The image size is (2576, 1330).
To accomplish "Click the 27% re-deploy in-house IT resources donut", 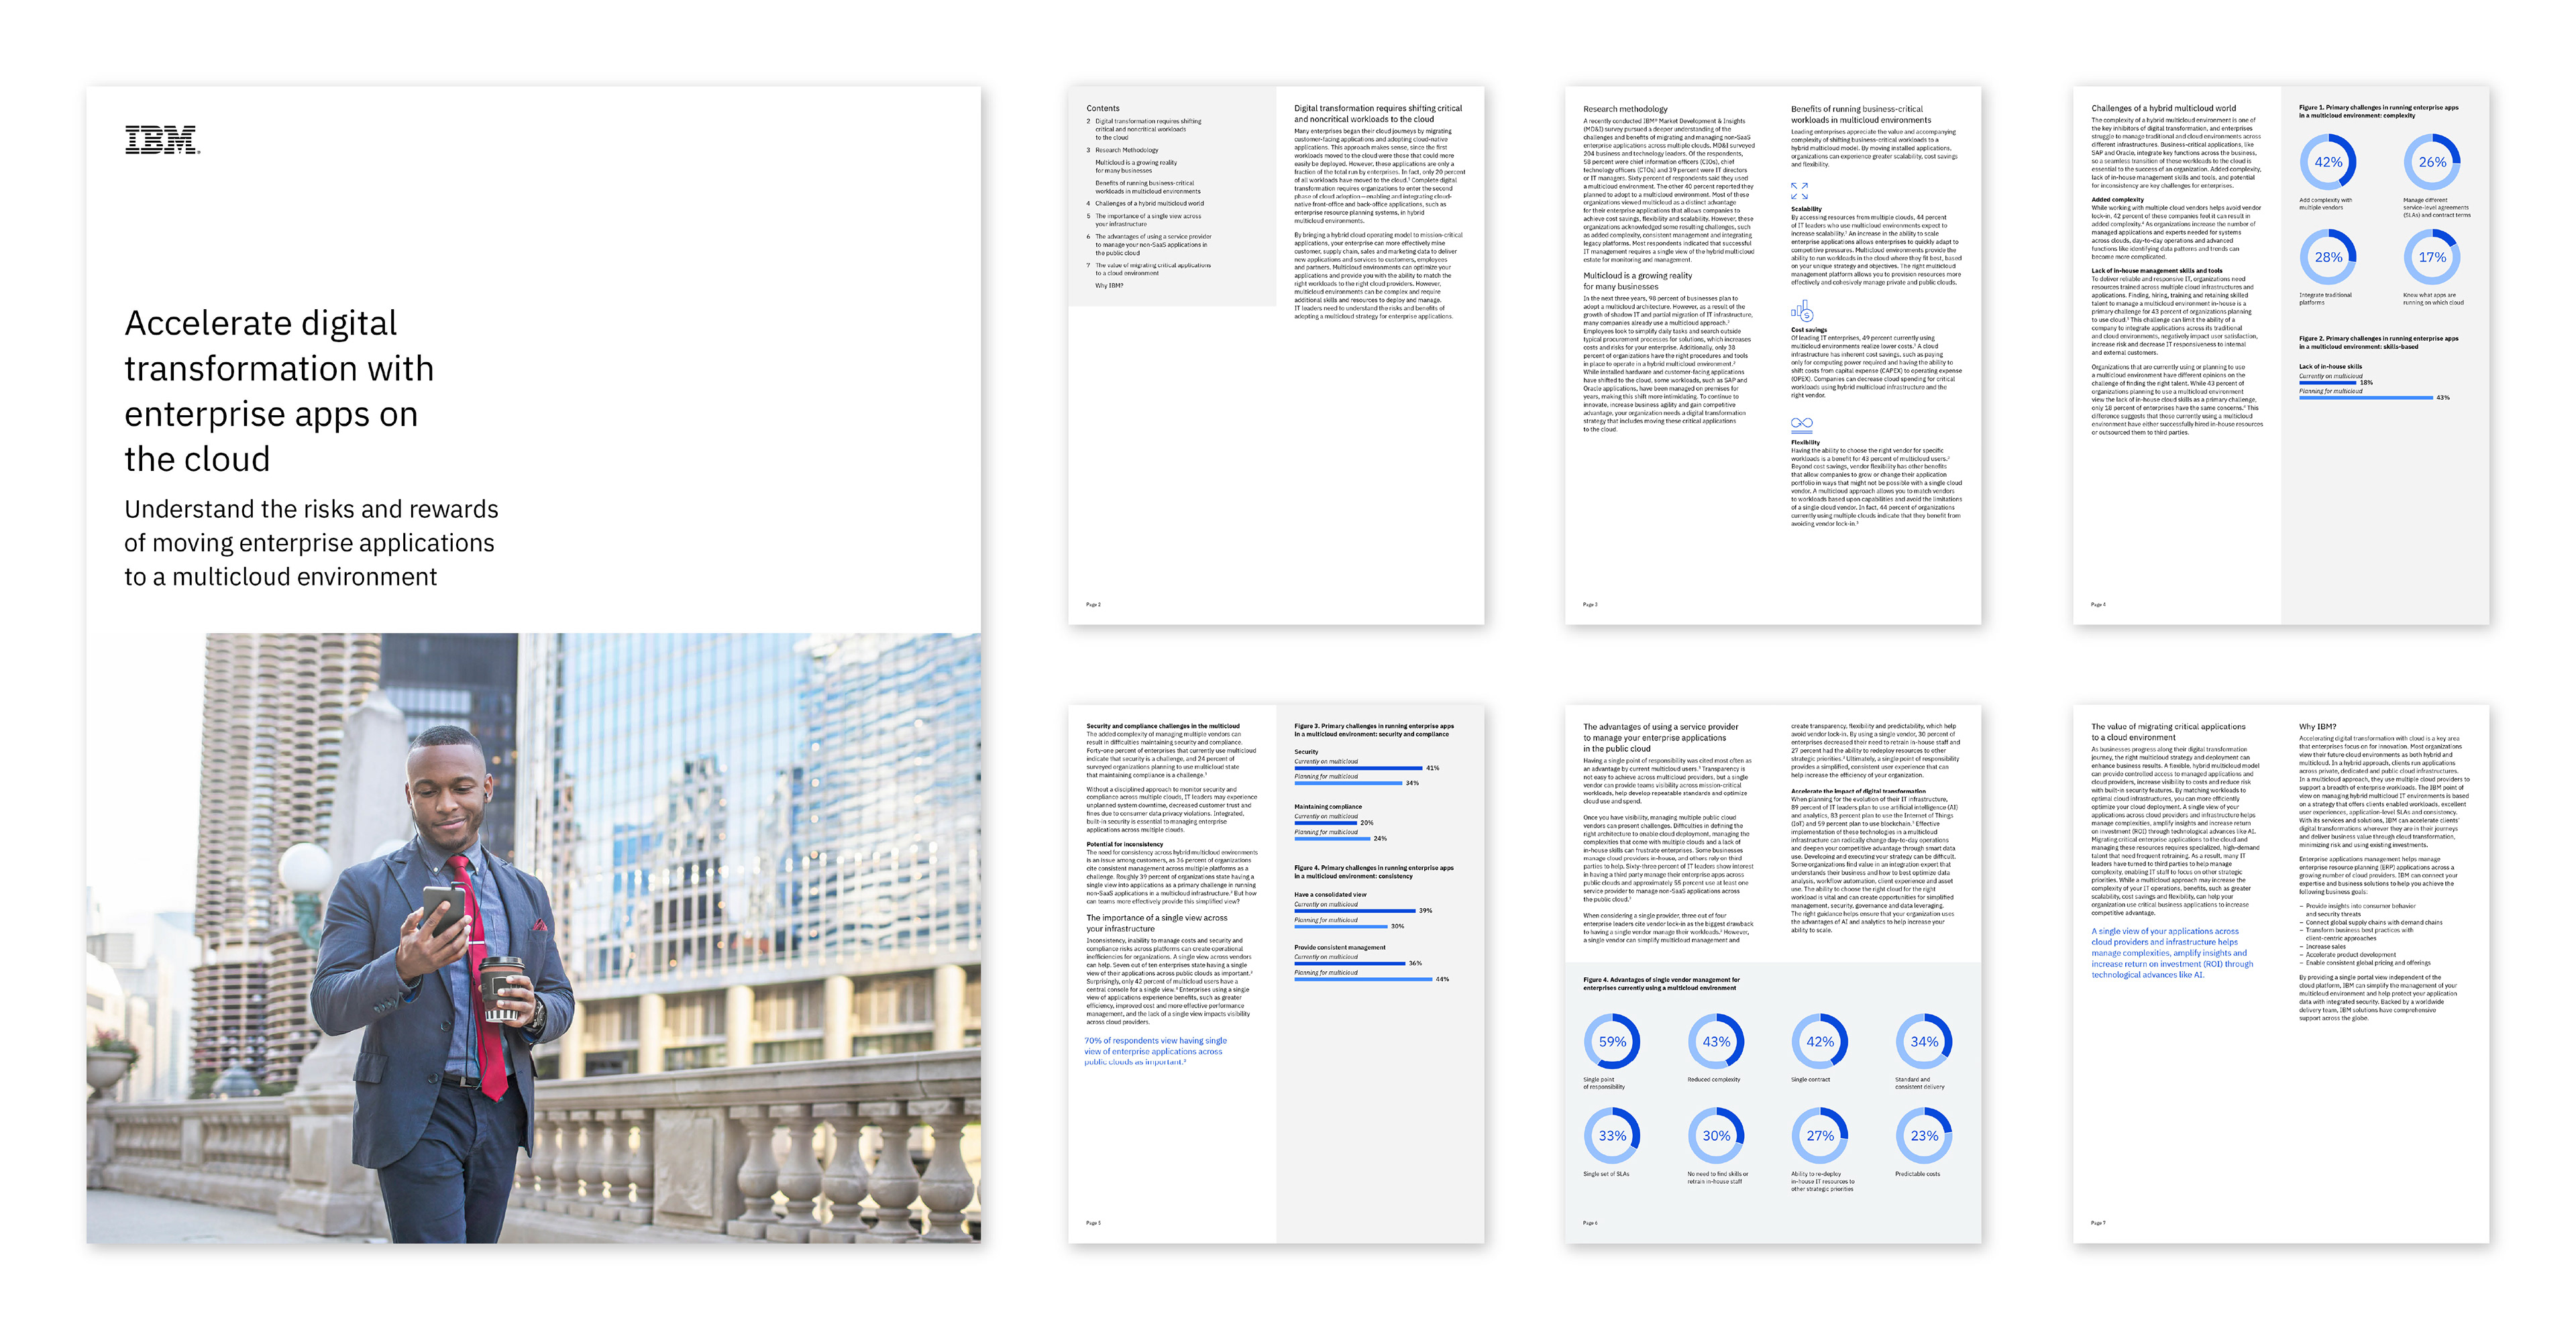I will 1820,1136.
